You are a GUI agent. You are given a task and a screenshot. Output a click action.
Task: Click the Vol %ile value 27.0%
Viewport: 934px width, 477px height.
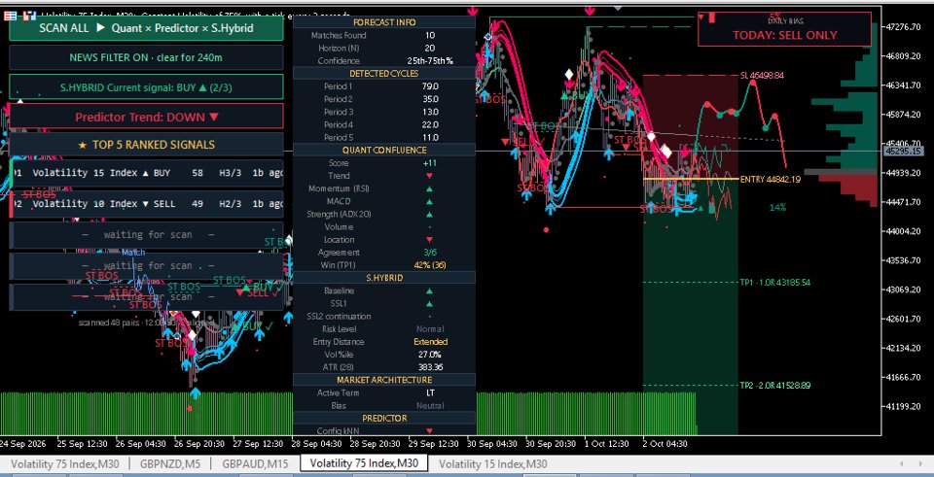430,355
